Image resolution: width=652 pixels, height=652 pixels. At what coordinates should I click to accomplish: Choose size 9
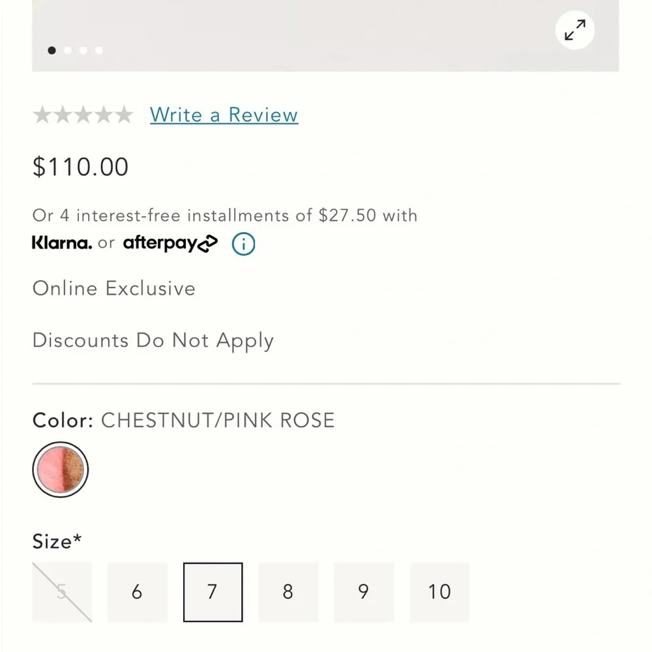[364, 591]
